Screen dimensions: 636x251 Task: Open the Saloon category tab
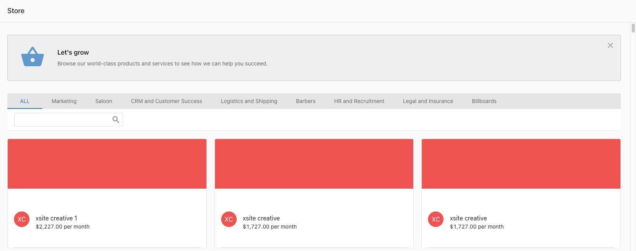104,101
